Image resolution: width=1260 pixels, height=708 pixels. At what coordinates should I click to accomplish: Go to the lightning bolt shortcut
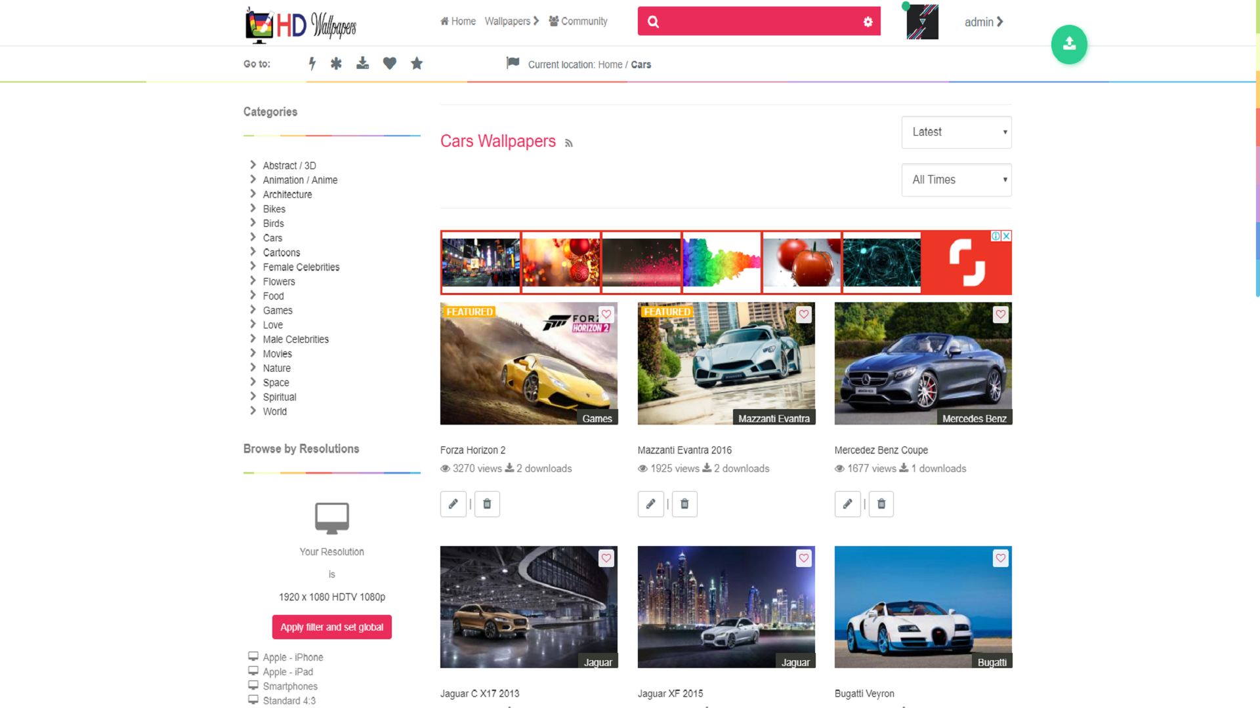point(312,64)
